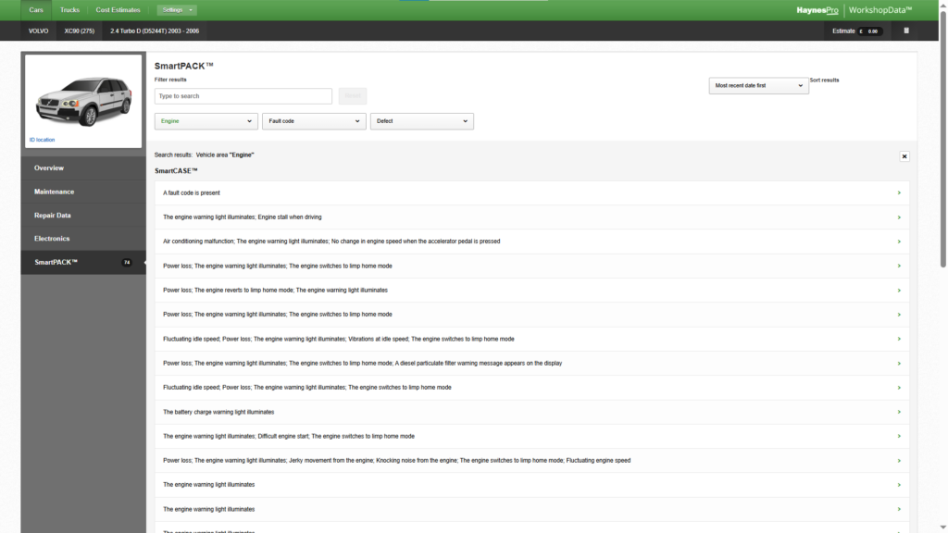This screenshot has height=533, width=948.
Task: Expand arrow for 'engine reverts to limp home' row
Action: [899, 290]
